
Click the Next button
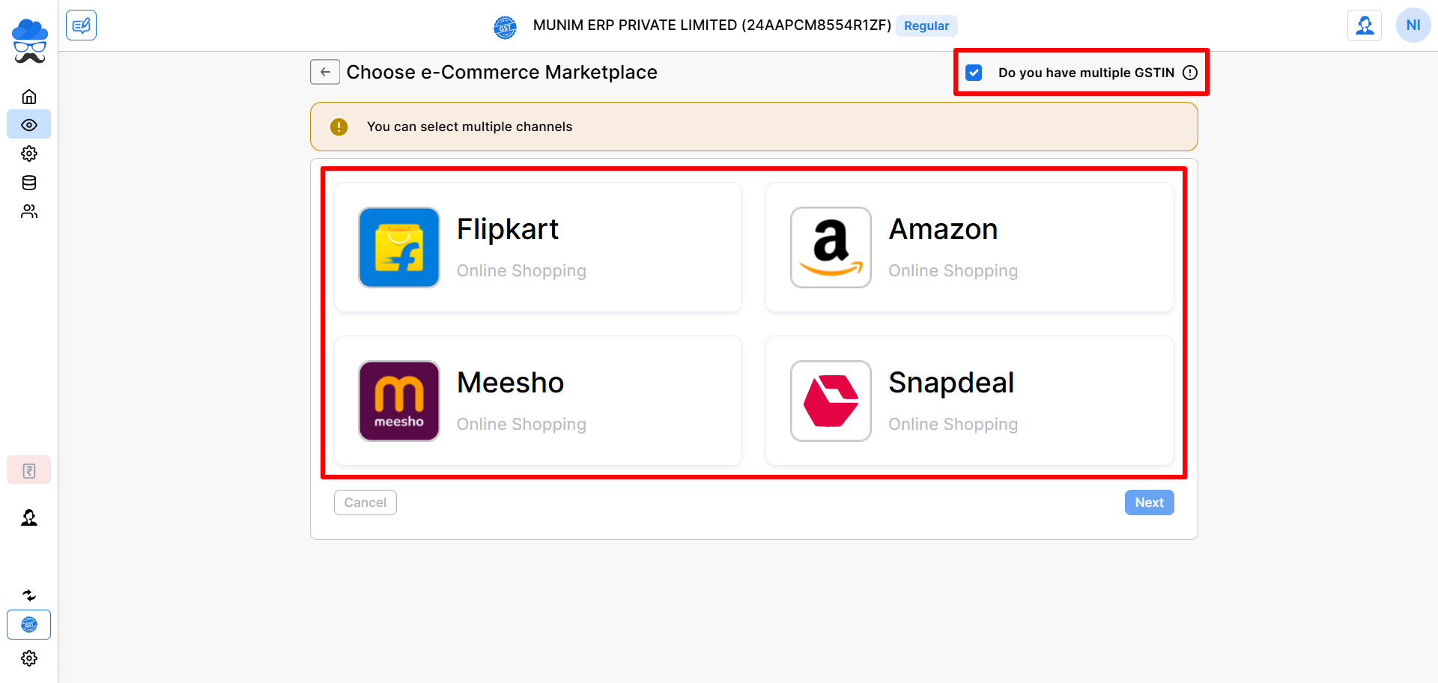tap(1149, 503)
